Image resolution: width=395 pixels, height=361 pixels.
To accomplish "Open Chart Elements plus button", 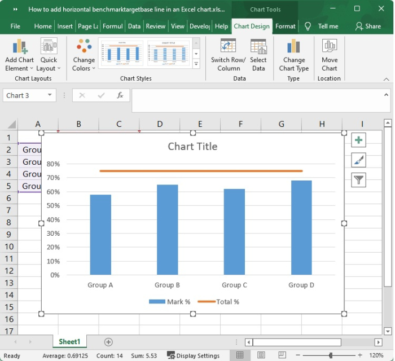I will [358, 140].
